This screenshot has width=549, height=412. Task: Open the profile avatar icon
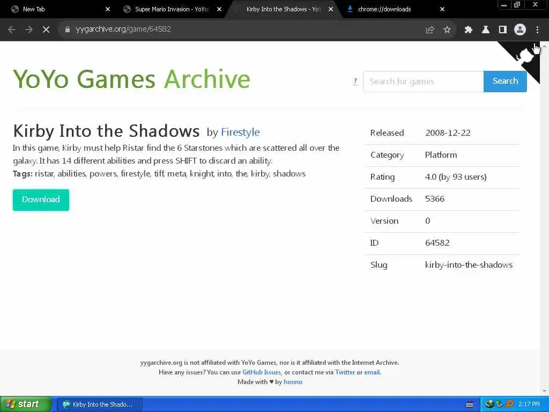(x=520, y=30)
